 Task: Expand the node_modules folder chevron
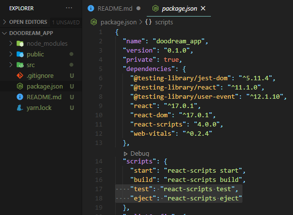11,44
